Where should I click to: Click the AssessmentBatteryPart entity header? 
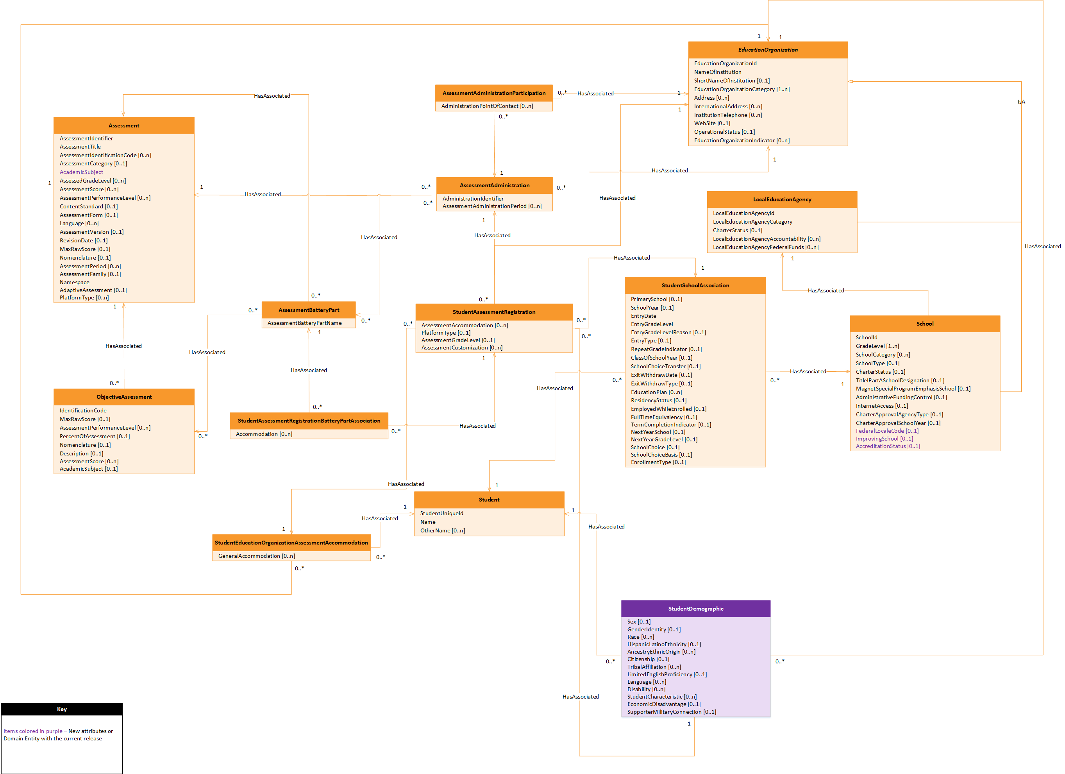(x=309, y=310)
